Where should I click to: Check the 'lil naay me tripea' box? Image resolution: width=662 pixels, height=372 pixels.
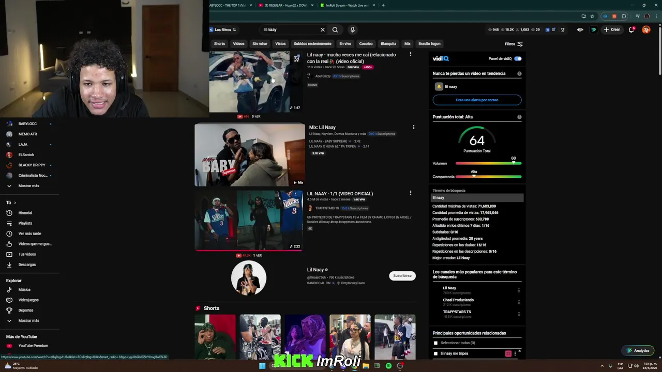435,354
